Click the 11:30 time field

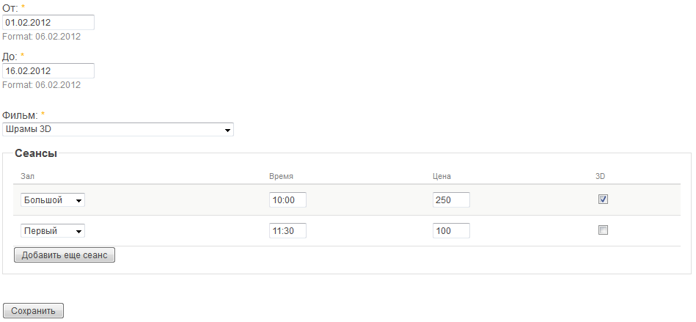[287, 231]
